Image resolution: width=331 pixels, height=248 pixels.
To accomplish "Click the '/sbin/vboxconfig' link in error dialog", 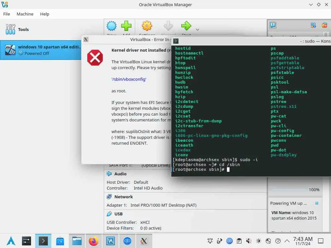I will click(129, 79).
